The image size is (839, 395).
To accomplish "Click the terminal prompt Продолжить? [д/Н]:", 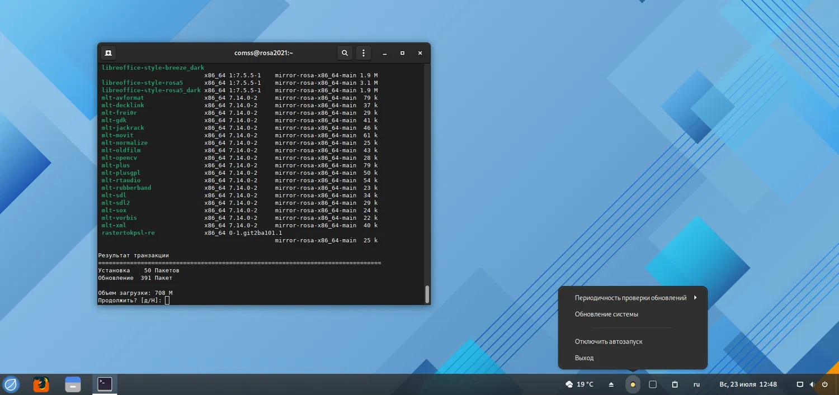I will point(130,301).
